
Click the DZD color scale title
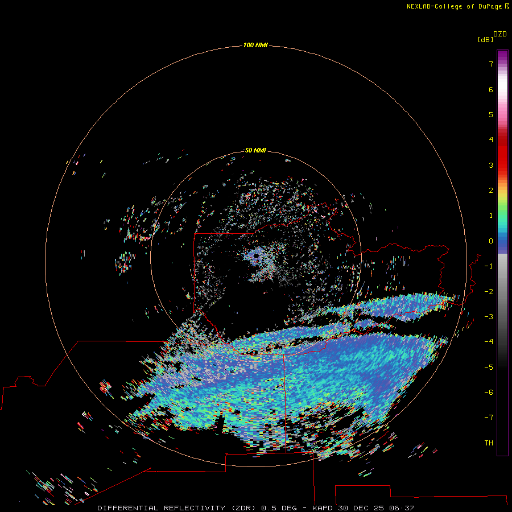pos(500,34)
